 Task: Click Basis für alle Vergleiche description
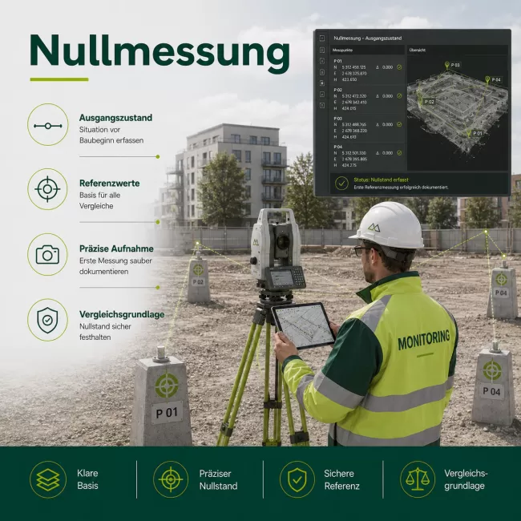coord(99,200)
